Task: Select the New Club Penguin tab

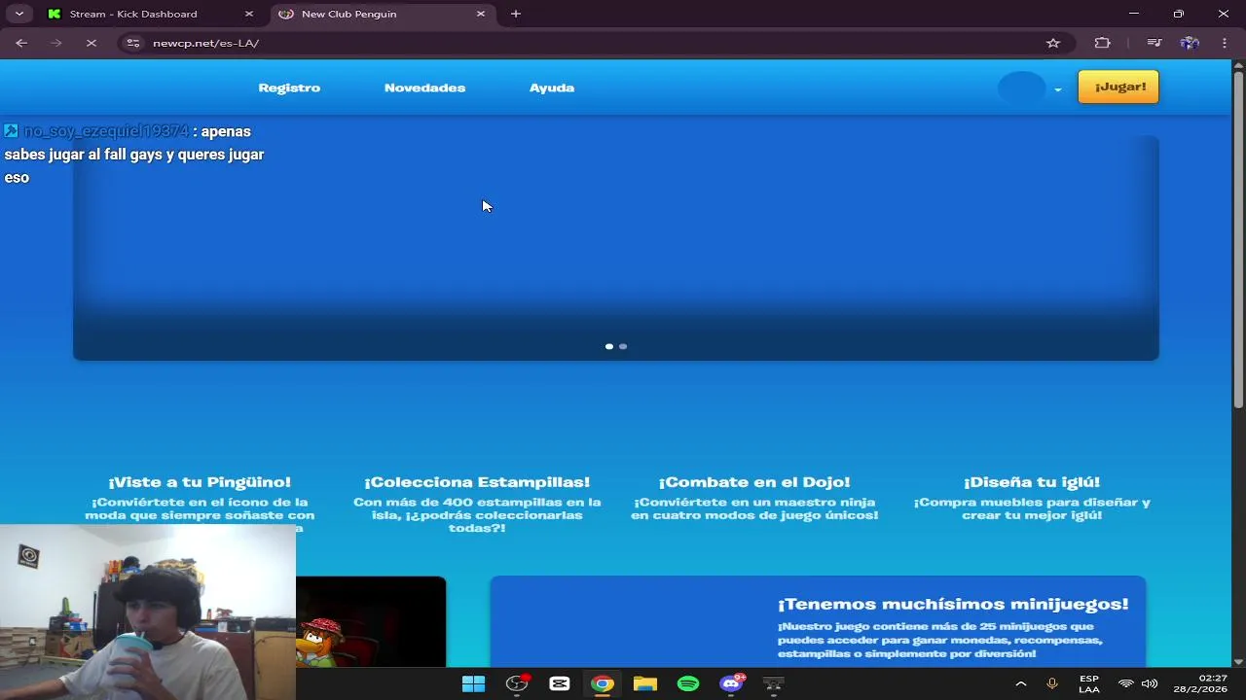Action: point(382,14)
